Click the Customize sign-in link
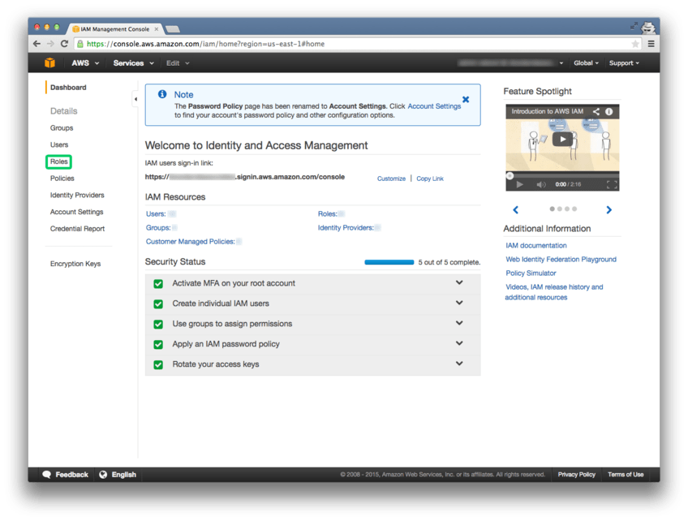 [391, 179]
